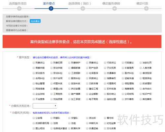Tick the 交警队 checkbox
The height and width of the screenshot is (132, 165).
pos(69,118)
